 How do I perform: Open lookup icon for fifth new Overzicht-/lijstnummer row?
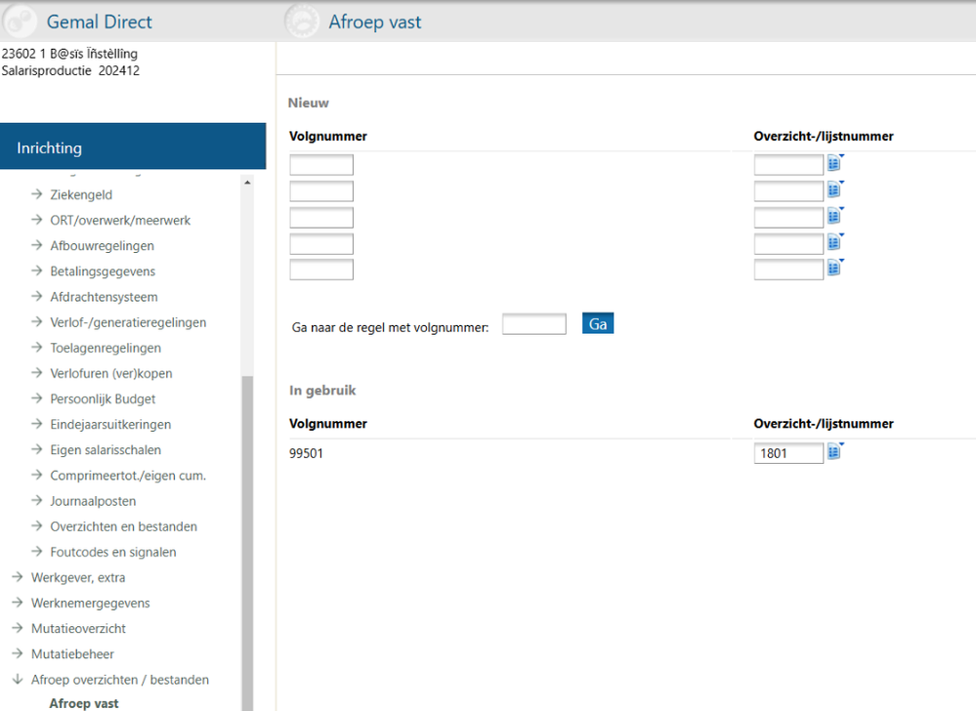[x=834, y=269]
